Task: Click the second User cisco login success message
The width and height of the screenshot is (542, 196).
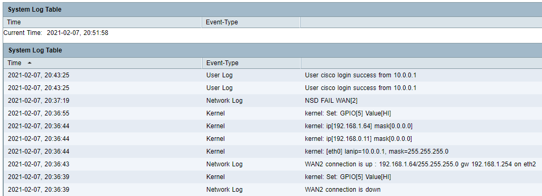Action: click(x=361, y=88)
